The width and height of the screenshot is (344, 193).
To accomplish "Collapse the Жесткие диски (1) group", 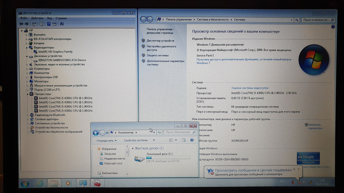I will click(132, 148).
